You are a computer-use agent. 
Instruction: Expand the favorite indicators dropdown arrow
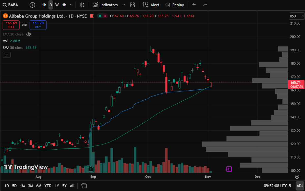pos(124,5)
